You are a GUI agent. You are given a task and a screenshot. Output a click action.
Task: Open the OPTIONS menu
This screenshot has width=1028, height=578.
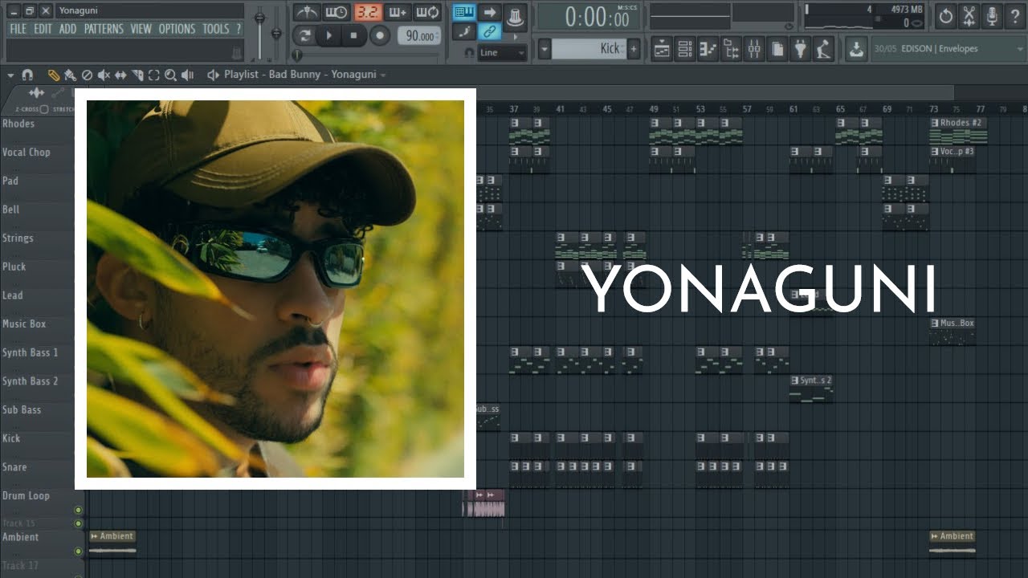click(x=177, y=29)
